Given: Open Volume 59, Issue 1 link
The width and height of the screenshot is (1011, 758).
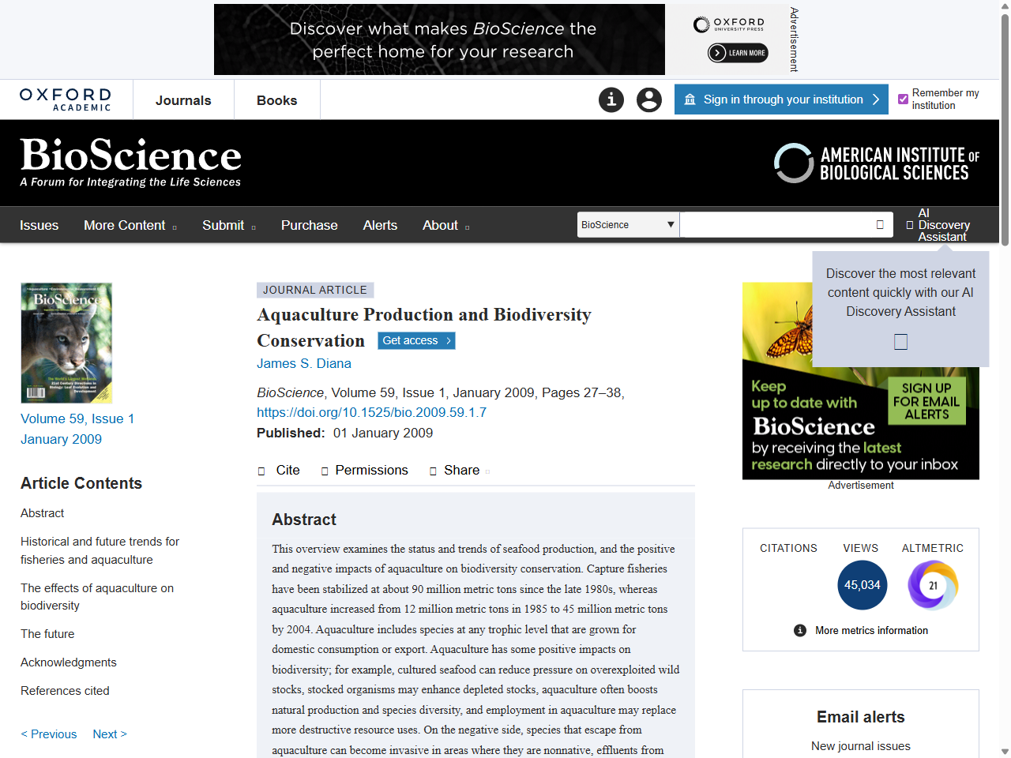Looking at the screenshot, I should point(77,418).
